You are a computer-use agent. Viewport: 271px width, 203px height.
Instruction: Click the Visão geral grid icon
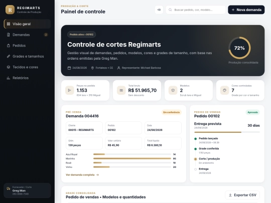pyautogui.click(x=9, y=24)
